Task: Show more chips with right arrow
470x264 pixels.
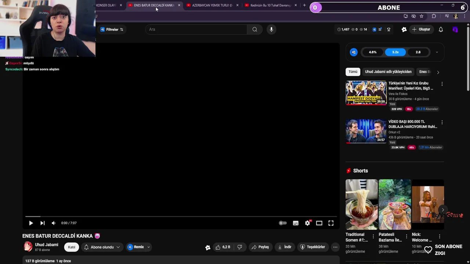Action: pos(438,72)
